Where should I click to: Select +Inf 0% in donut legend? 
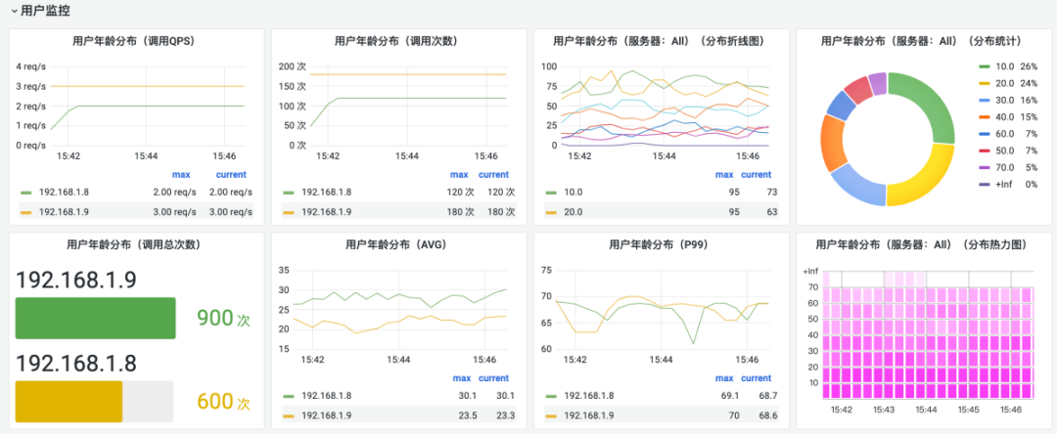[x=1008, y=184]
